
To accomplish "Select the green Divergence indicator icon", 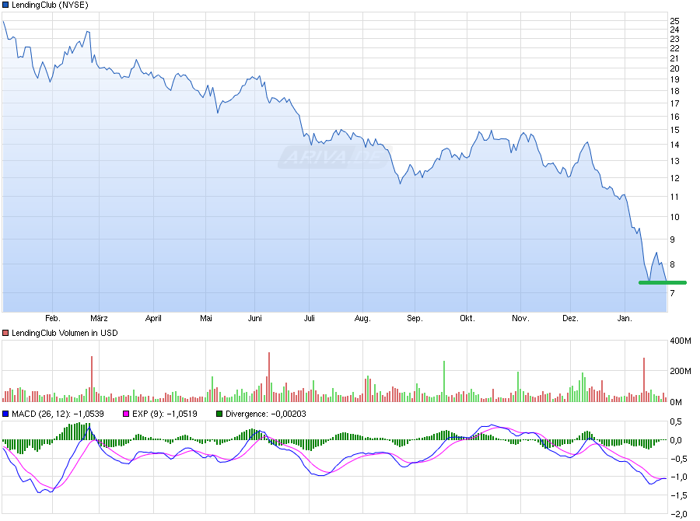I will [219, 414].
